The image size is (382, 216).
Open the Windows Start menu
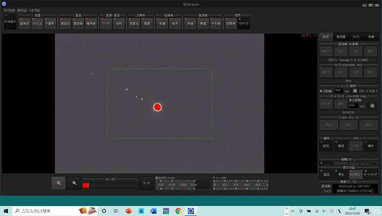coord(6,211)
